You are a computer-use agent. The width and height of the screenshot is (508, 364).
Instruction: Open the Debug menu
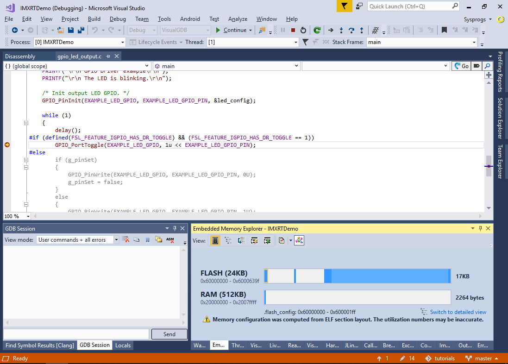pyautogui.click(x=118, y=19)
